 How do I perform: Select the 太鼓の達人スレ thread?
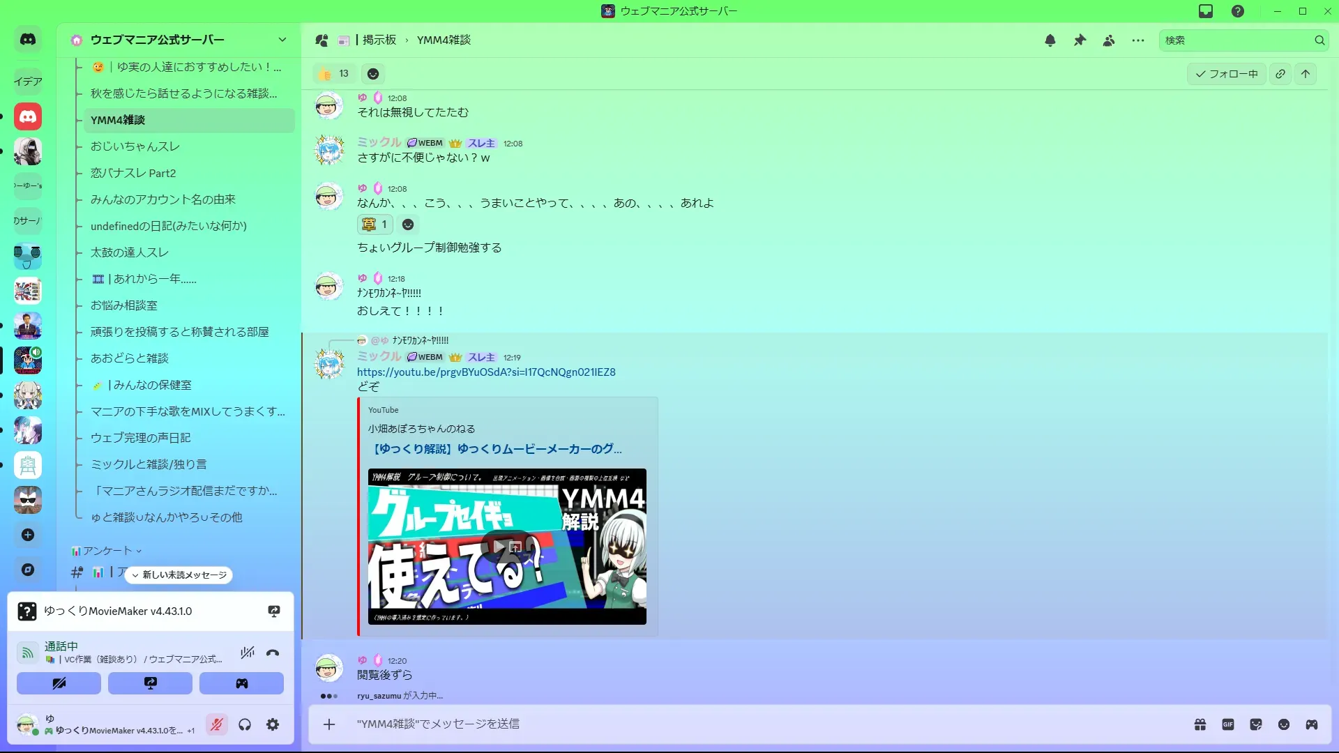click(x=130, y=252)
